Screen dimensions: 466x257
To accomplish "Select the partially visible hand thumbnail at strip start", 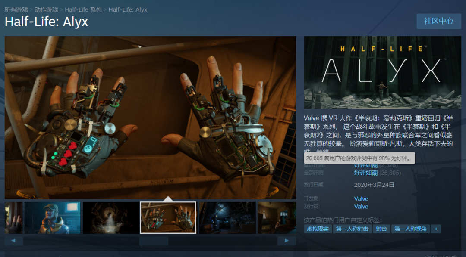I will (x=13, y=218).
